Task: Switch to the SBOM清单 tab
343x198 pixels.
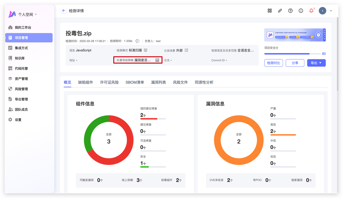Action: (135, 82)
